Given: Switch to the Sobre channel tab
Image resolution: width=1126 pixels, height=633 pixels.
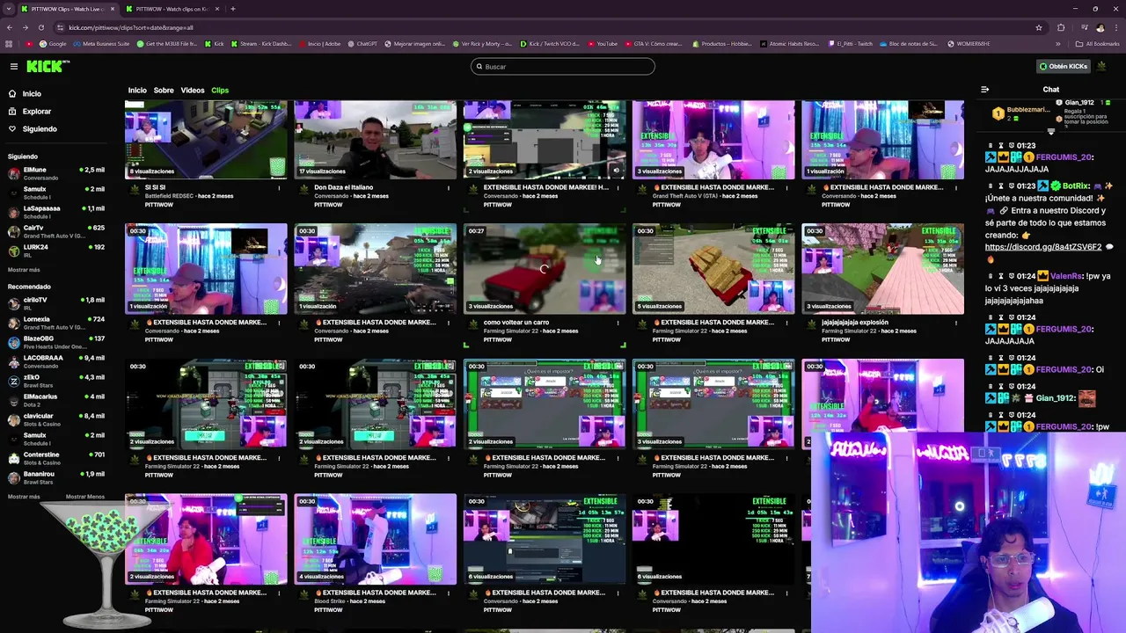Looking at the screenshot, I should (x=164, y=90).
